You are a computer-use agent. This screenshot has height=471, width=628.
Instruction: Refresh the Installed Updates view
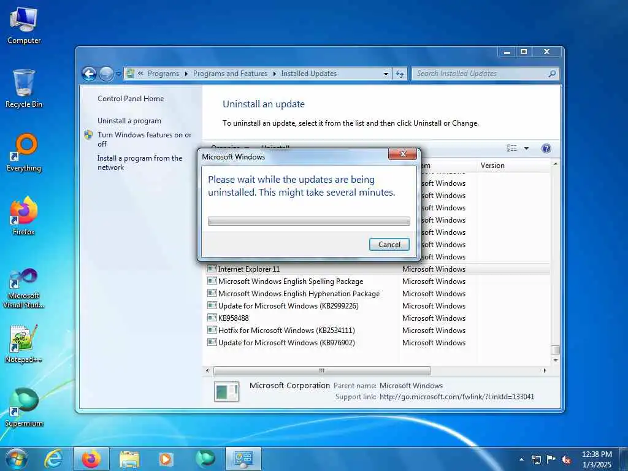[x=400, y=74]
